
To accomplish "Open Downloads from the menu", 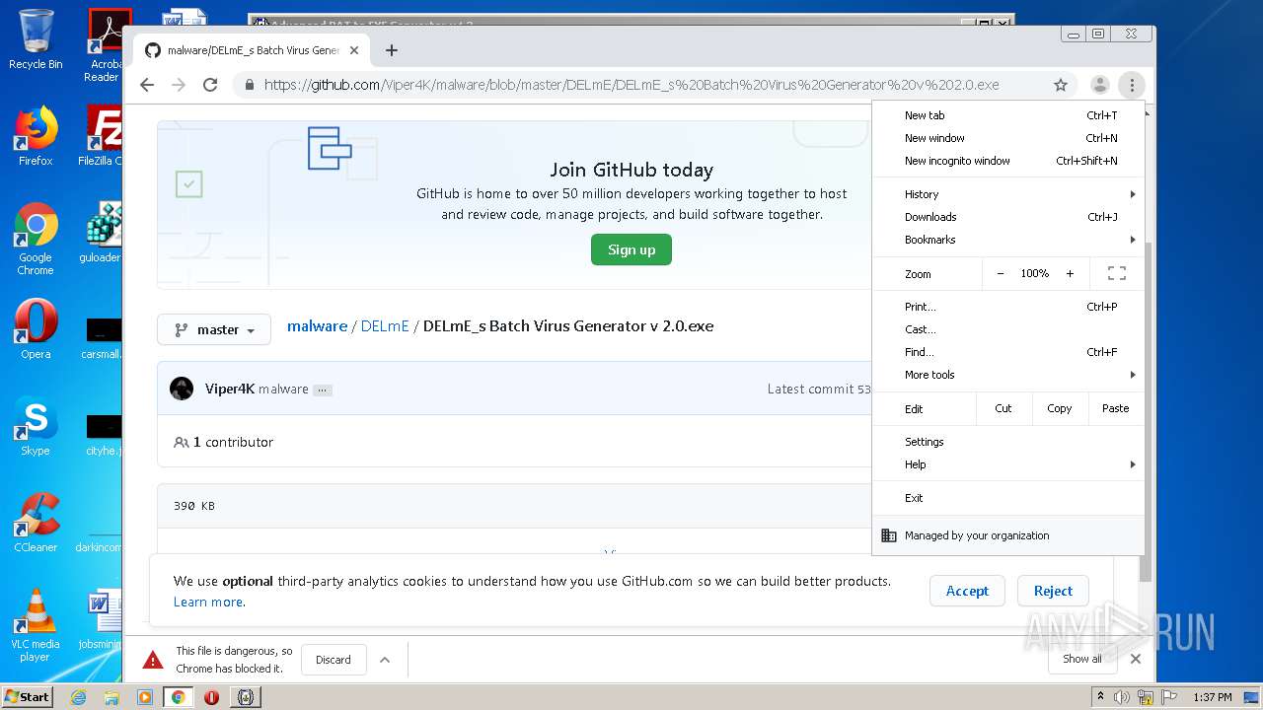I will coord(1008,217).
